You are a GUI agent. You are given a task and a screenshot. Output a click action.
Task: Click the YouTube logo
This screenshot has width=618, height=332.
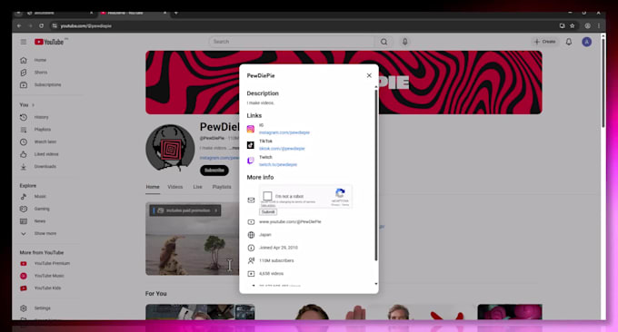[x=49, y=42]
